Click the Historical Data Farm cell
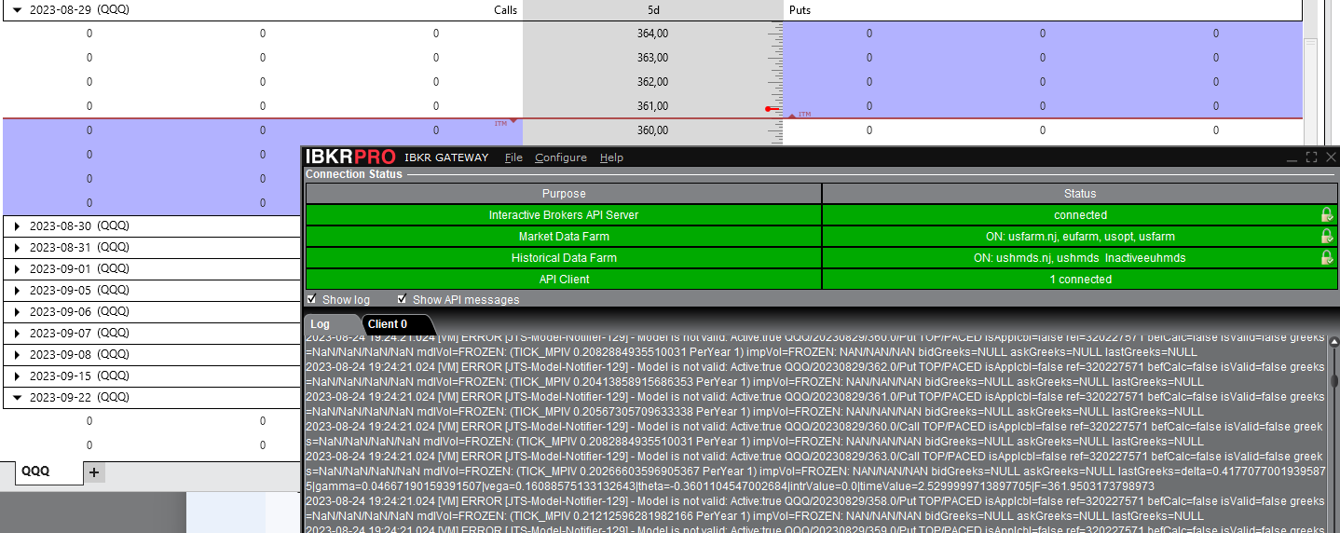The height and width of the screenshot is (533, 1340). tap(564, 258)
